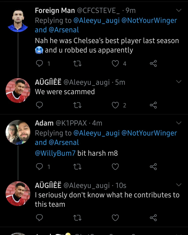
Task: Open @NotYourWinger in Foreign Man's reply line
Action: [149, 20]
